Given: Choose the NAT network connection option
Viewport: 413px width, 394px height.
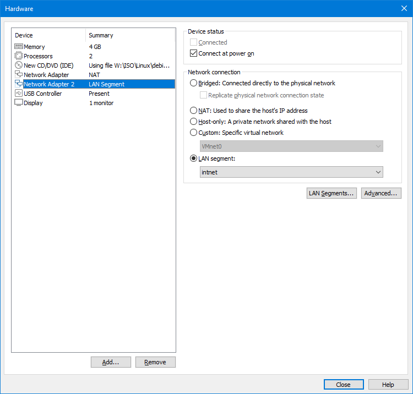Looking at the screenshot, I should 193,111.
